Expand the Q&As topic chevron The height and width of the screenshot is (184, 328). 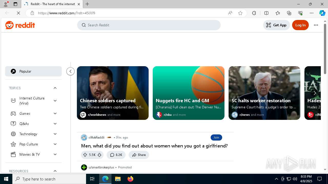pos(55,124)
